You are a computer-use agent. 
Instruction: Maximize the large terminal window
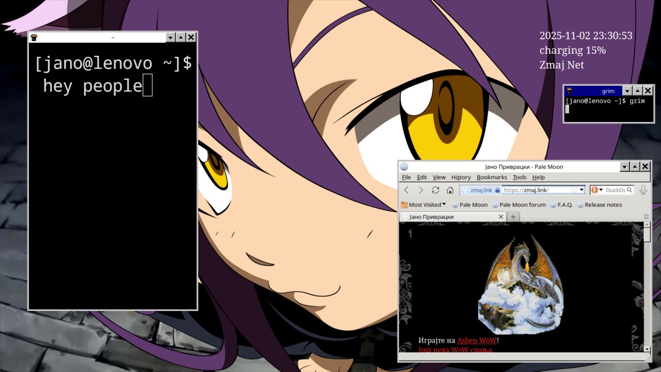181,37
